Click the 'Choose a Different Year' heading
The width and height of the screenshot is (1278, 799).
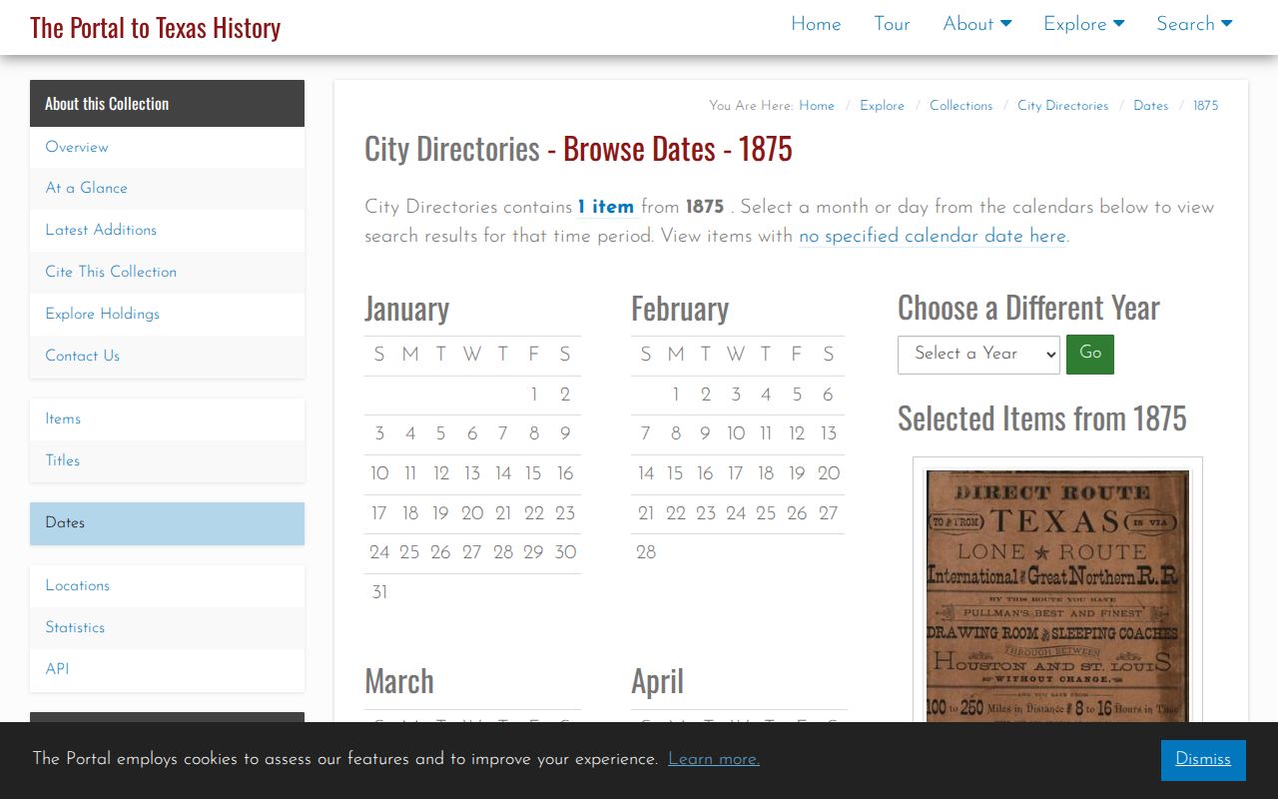pos(1028,308)
